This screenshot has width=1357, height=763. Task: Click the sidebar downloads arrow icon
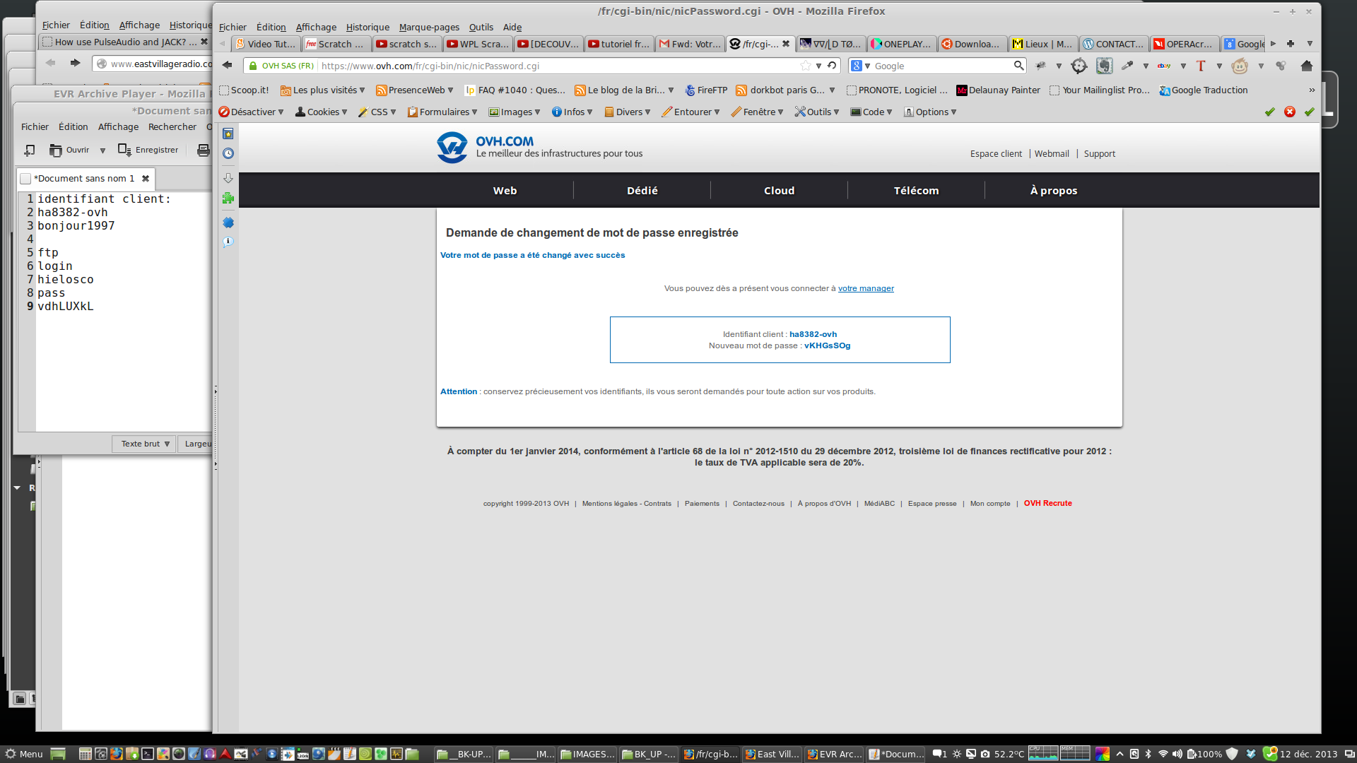pyautogui.click(x=228, y=178)
